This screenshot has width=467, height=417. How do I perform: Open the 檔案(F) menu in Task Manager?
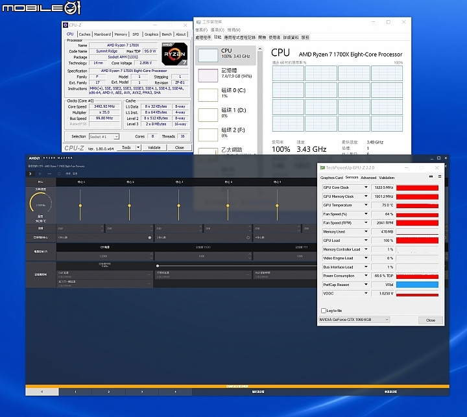201,30
